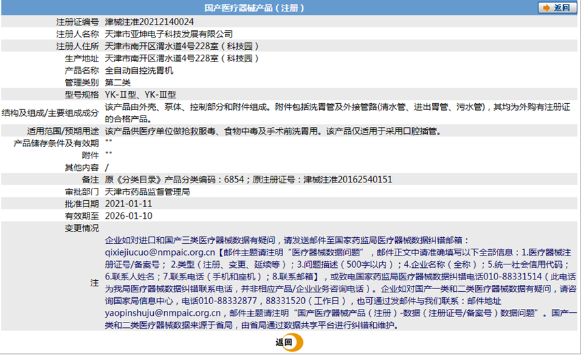This screenshot has width=581, height=356.
Task: Click the 附件 label
Action: click(x=90, y=155)
